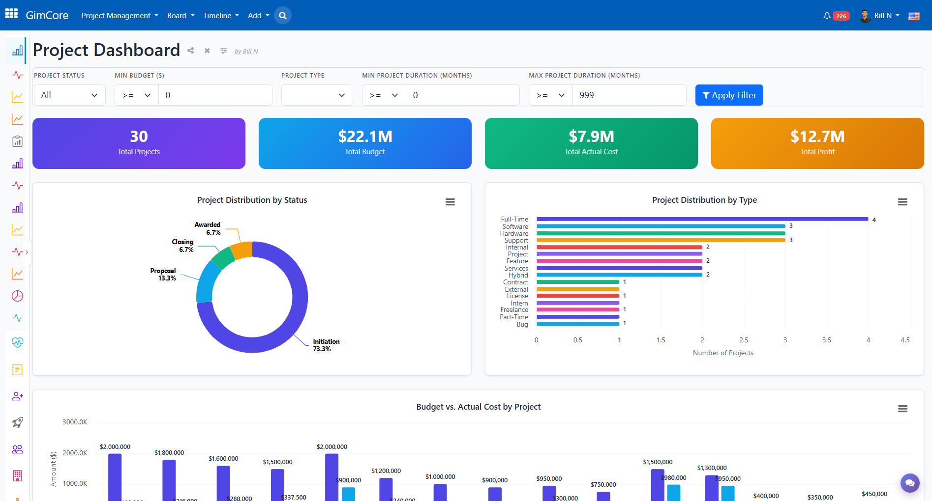Select the top bar chart sidebar icon

pyautogui.click(x=17, y=50)
